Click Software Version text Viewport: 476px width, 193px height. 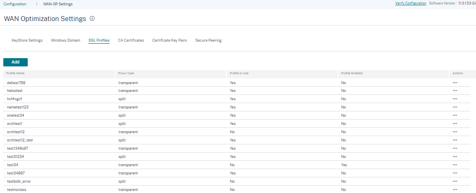452,3
